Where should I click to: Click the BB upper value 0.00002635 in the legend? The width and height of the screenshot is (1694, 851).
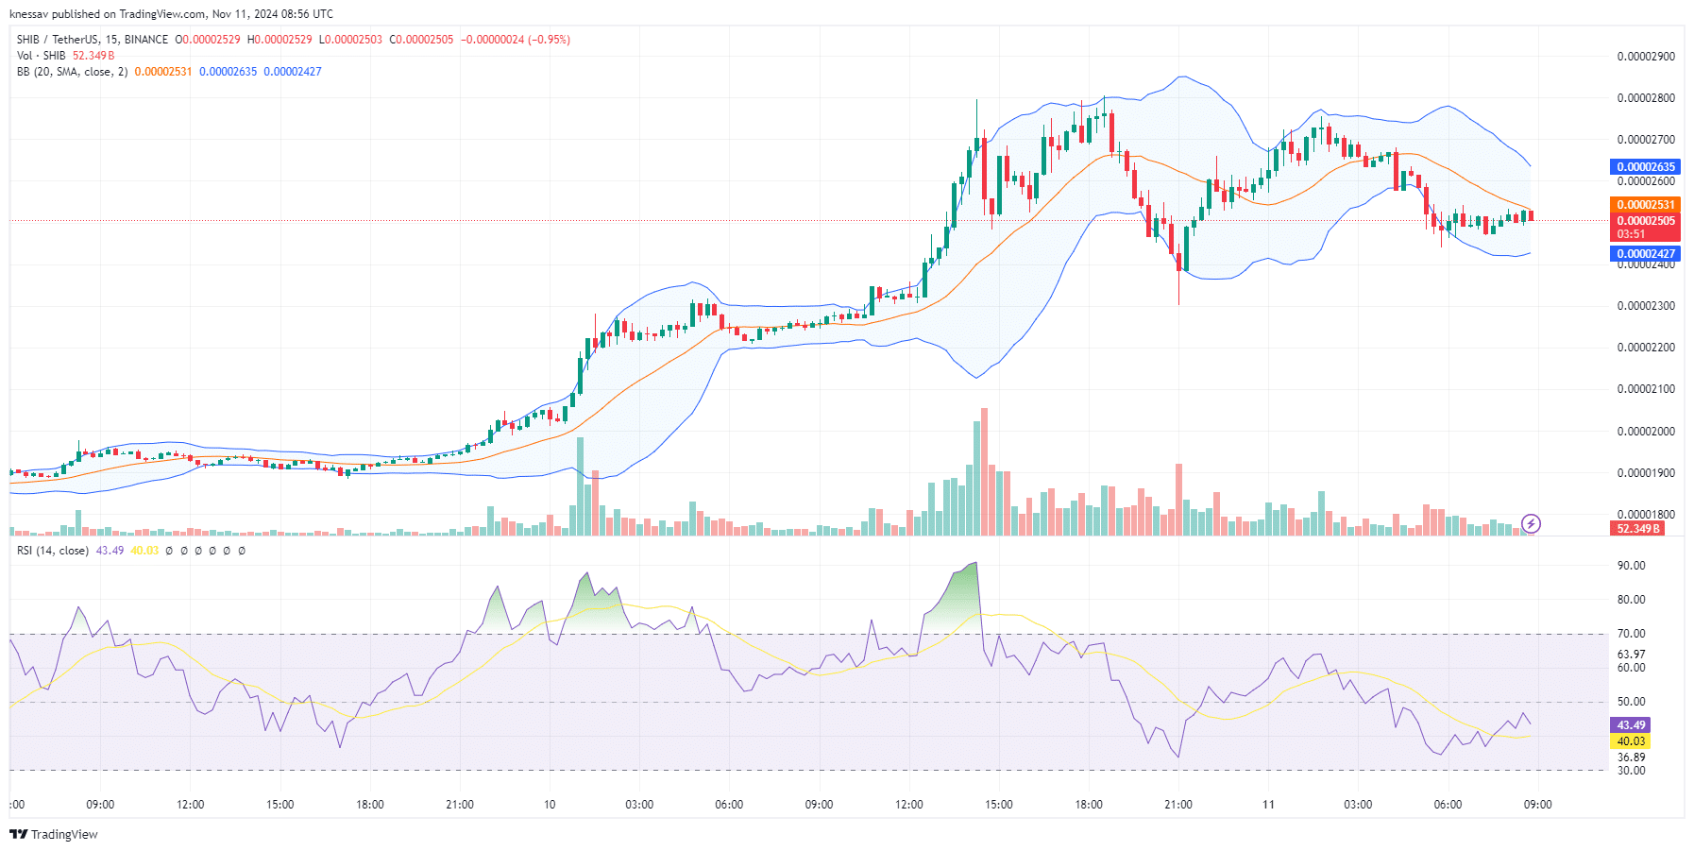[228, 72]
